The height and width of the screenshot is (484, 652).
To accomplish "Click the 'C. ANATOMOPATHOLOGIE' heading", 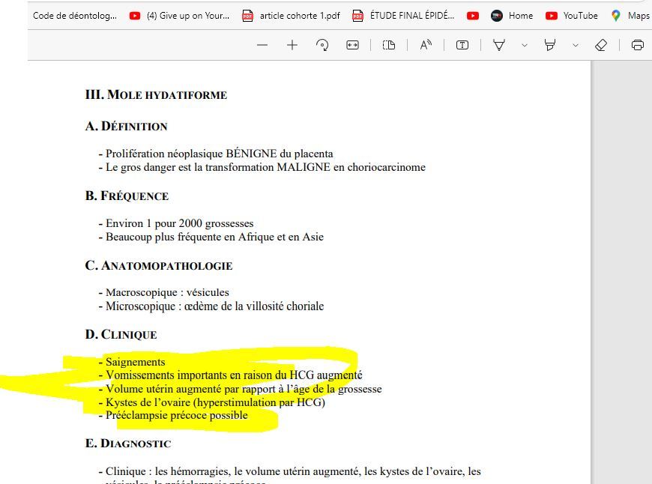I will (x=158, y=265).
